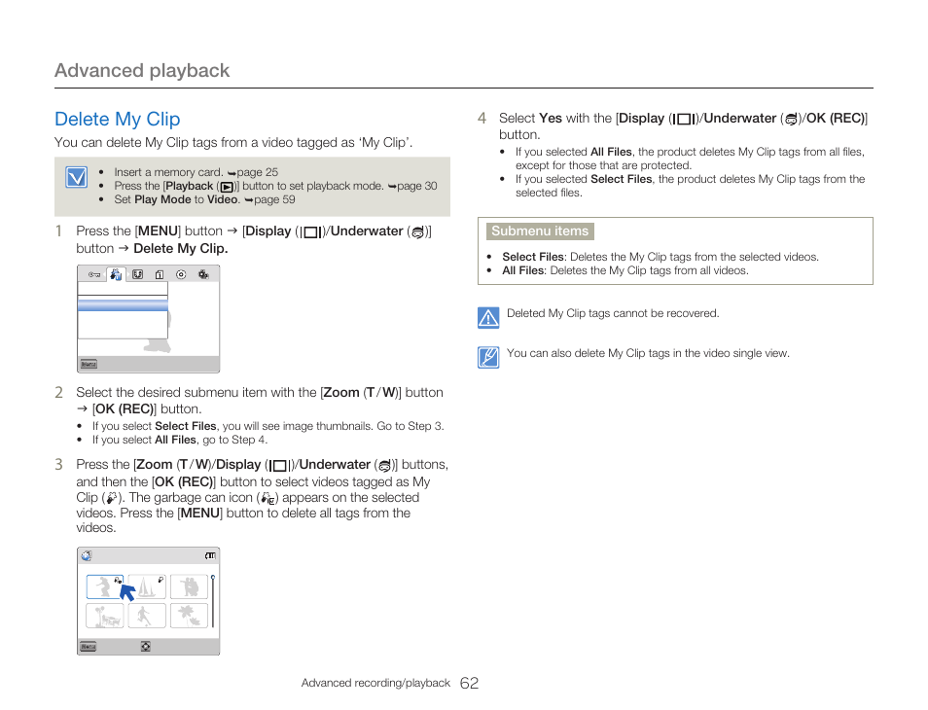This screenshot has width=928, height=710.
Task: Select the park with dog video thumbnail
Action: tap(105, 616)
